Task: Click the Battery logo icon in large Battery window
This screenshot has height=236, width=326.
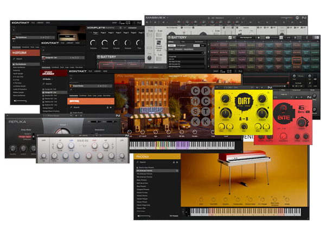Action: point(169,37)
